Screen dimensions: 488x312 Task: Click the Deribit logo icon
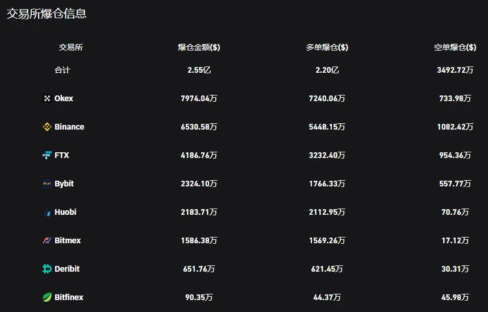click(47, 269)
